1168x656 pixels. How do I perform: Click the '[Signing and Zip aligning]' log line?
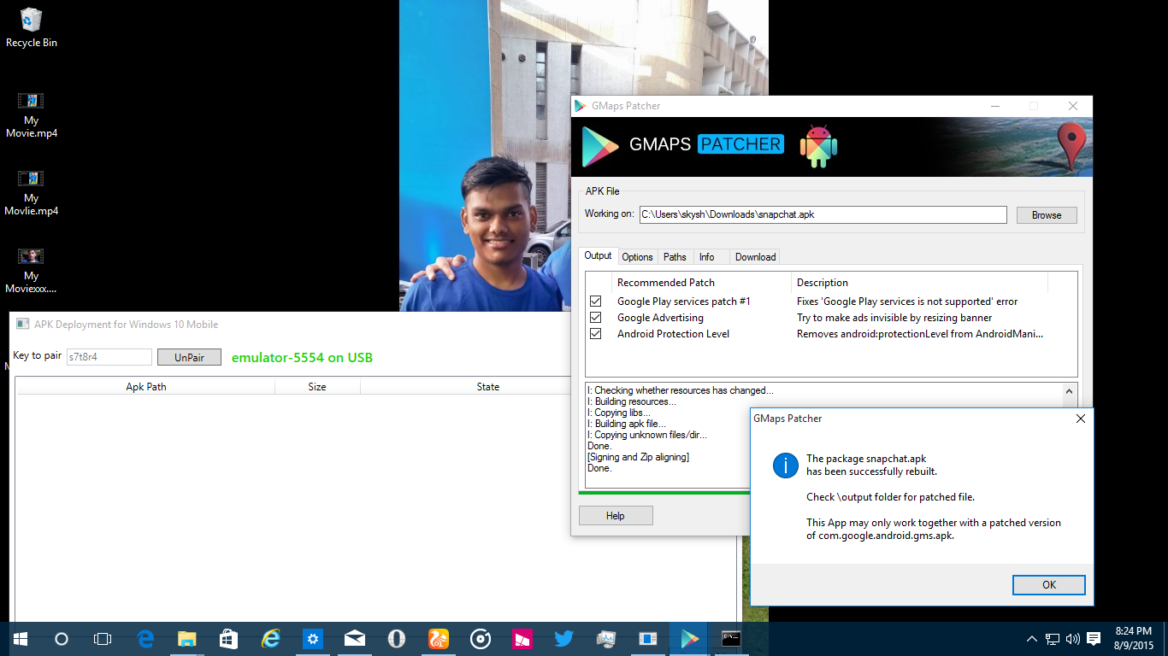pos(638,457)
